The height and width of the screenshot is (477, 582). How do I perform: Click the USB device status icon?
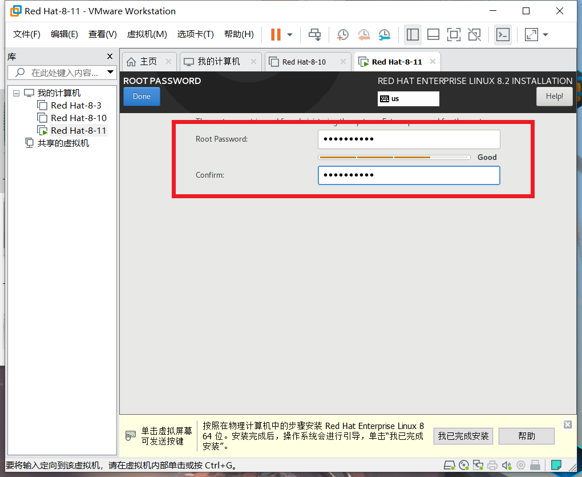(x=535, y=465)
